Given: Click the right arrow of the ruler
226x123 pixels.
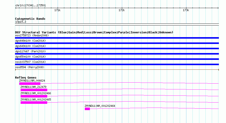Looking at the screenshot, I should (218, 8).
